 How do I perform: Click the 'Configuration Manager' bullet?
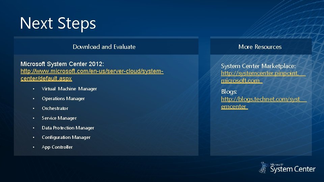pyautogui.click(x=66, y=138)
